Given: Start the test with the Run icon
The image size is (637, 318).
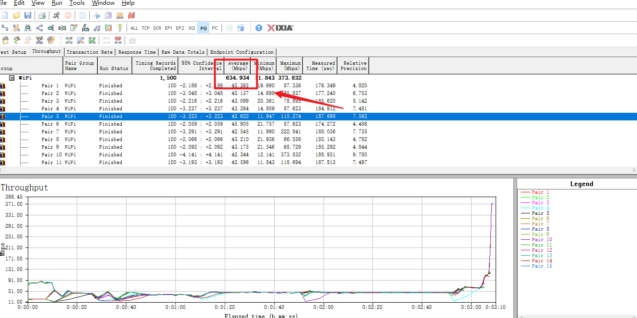Looking at the screenshot, I should 57,16.
